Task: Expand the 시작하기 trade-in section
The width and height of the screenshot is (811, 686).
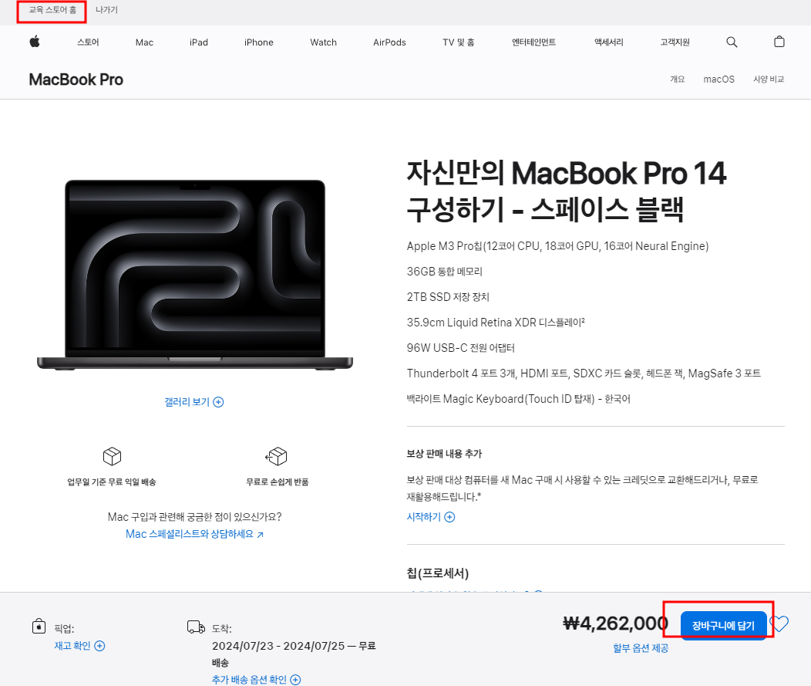Action: pyautogui.click(x=430, y=517)
